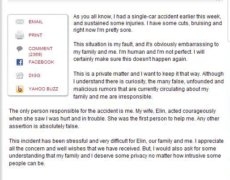
Task: Select the PRINT link
Action: [x=35, y=35]
